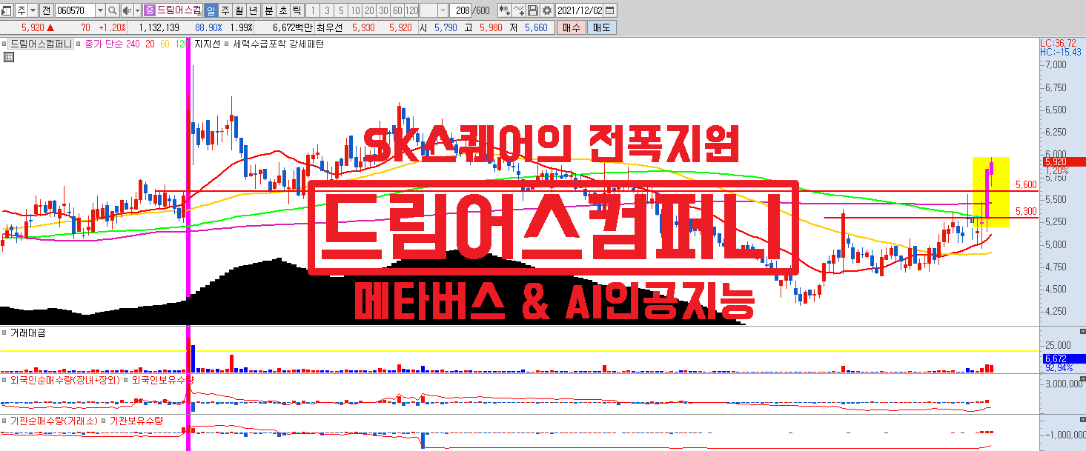Select the 초 second chart tab
The width and height of the screenshot is (1086, 451).
point(282,10)
